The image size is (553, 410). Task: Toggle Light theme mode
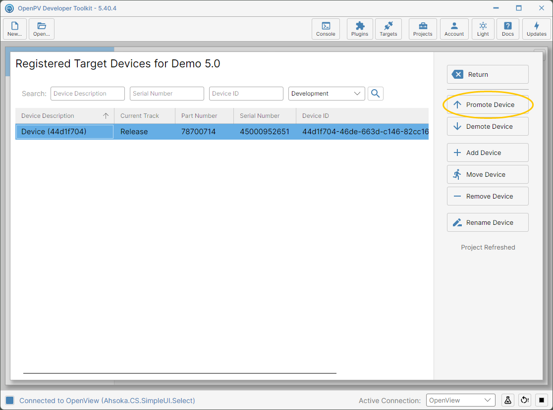pos(483,29)
